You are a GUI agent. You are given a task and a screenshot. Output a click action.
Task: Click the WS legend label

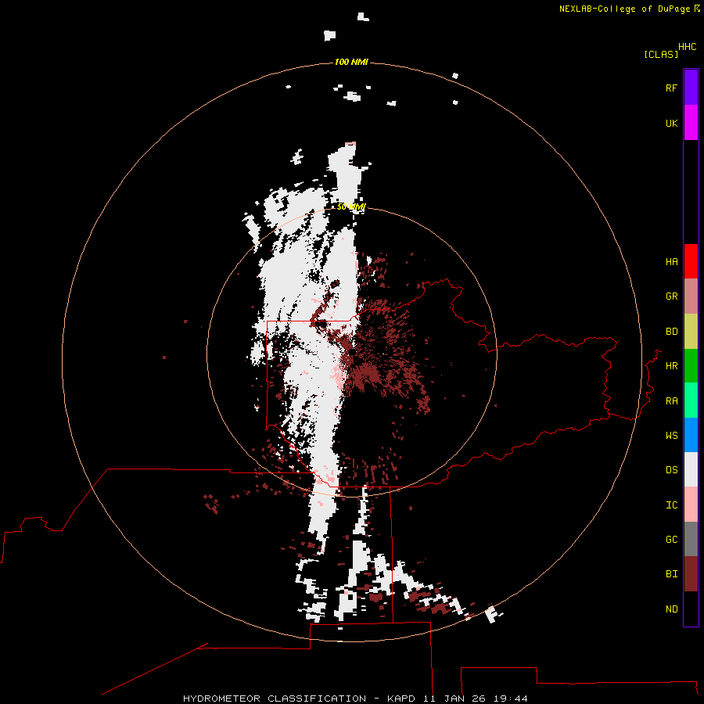pyautogui.click(x=671, y=436)
